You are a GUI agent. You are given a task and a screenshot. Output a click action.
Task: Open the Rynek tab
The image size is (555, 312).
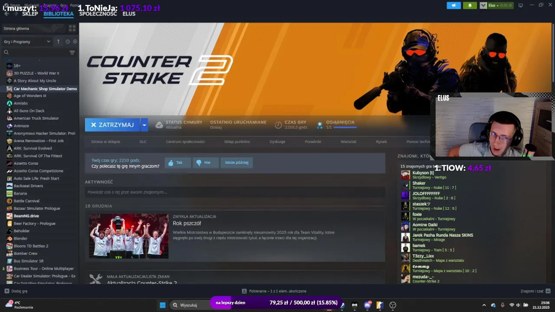tap(381, 142)
